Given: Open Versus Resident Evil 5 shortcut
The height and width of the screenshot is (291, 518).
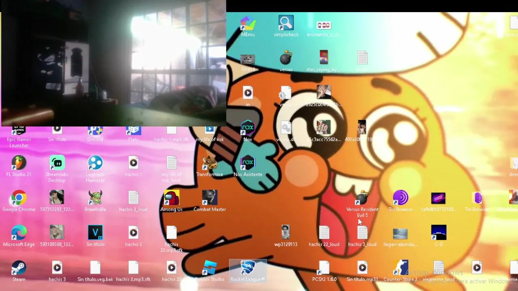Looking at the screenshot, I should click(362, 204).
